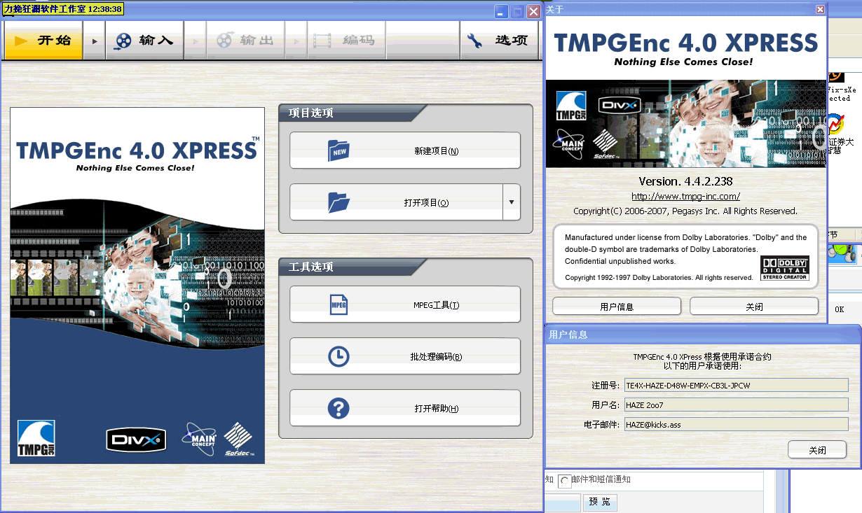This screenshot has width=862, height=513.
Task: Minimize the TMPGEnc main window
Action: click(501, 11)
